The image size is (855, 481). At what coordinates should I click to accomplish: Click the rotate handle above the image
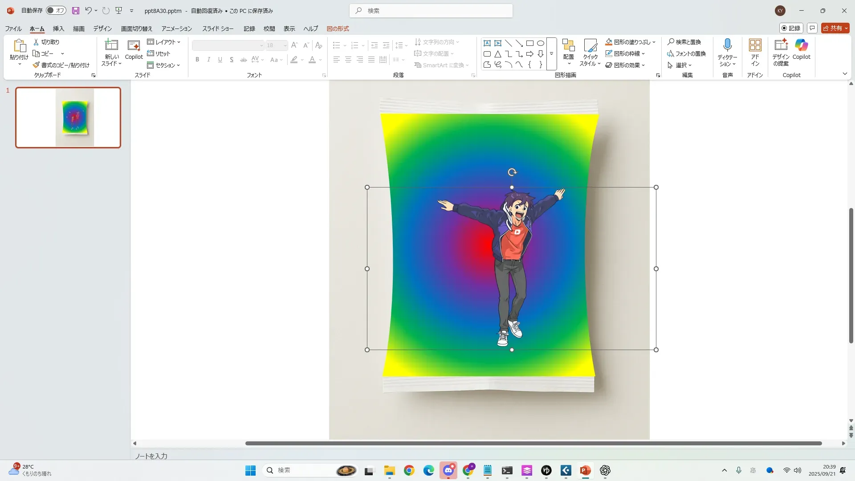(x=512, y=172)
